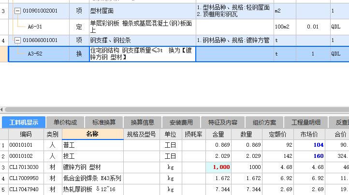This screenshot has width=349, height=195.
Task: Click the 定额价 92 cell
Action: [x=278, y=145]
